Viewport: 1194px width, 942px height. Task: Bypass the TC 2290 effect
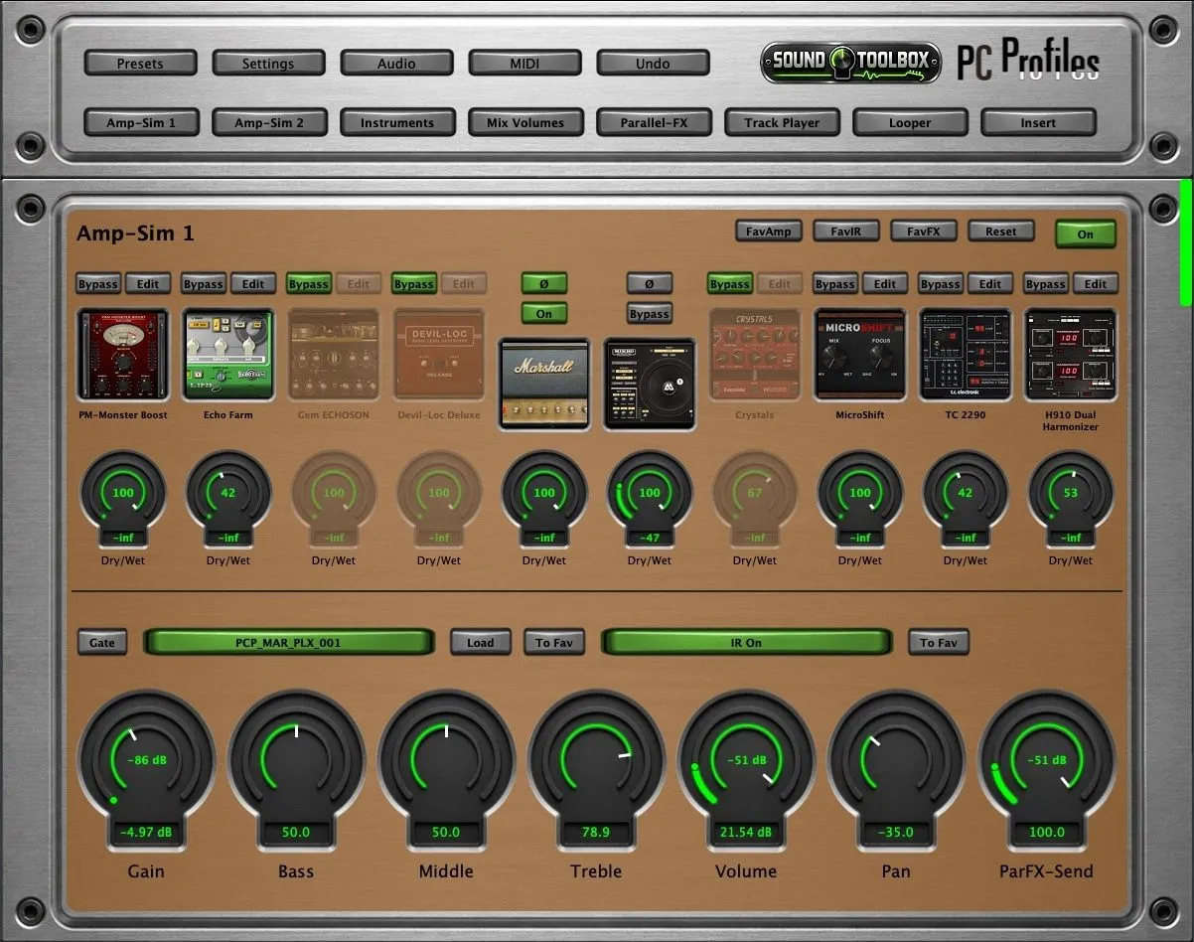[941, 284]
